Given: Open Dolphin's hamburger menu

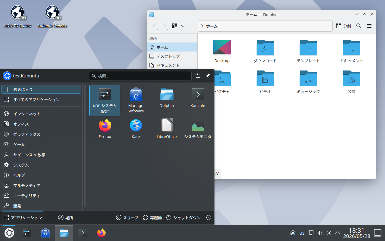Looking at the screenshot, I should point(369,26).
